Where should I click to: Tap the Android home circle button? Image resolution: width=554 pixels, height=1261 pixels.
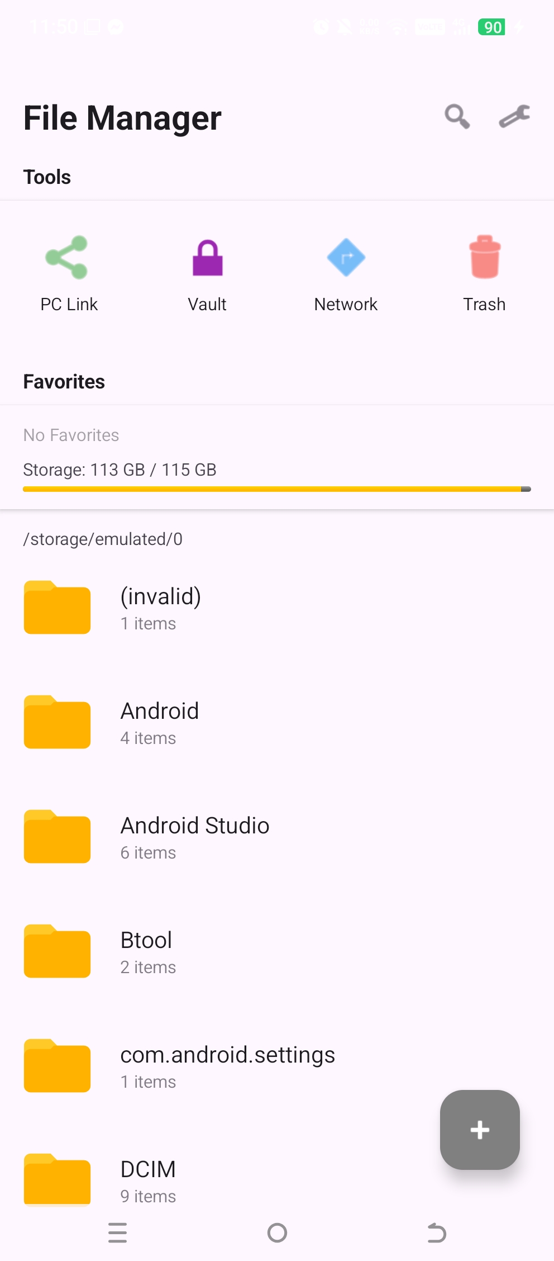point(277,1232)
